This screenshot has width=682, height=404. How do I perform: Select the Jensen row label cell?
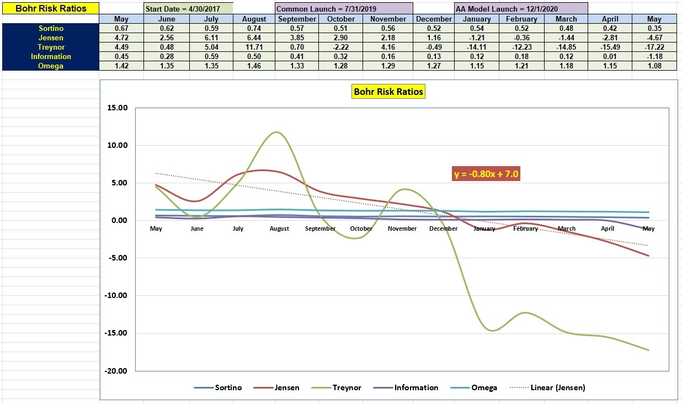tap(51, 38)
